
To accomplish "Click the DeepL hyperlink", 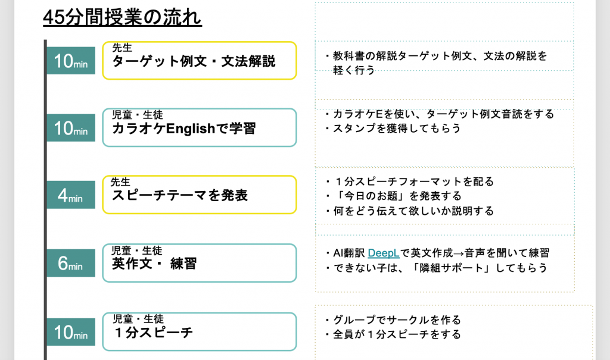I will 383,253.
